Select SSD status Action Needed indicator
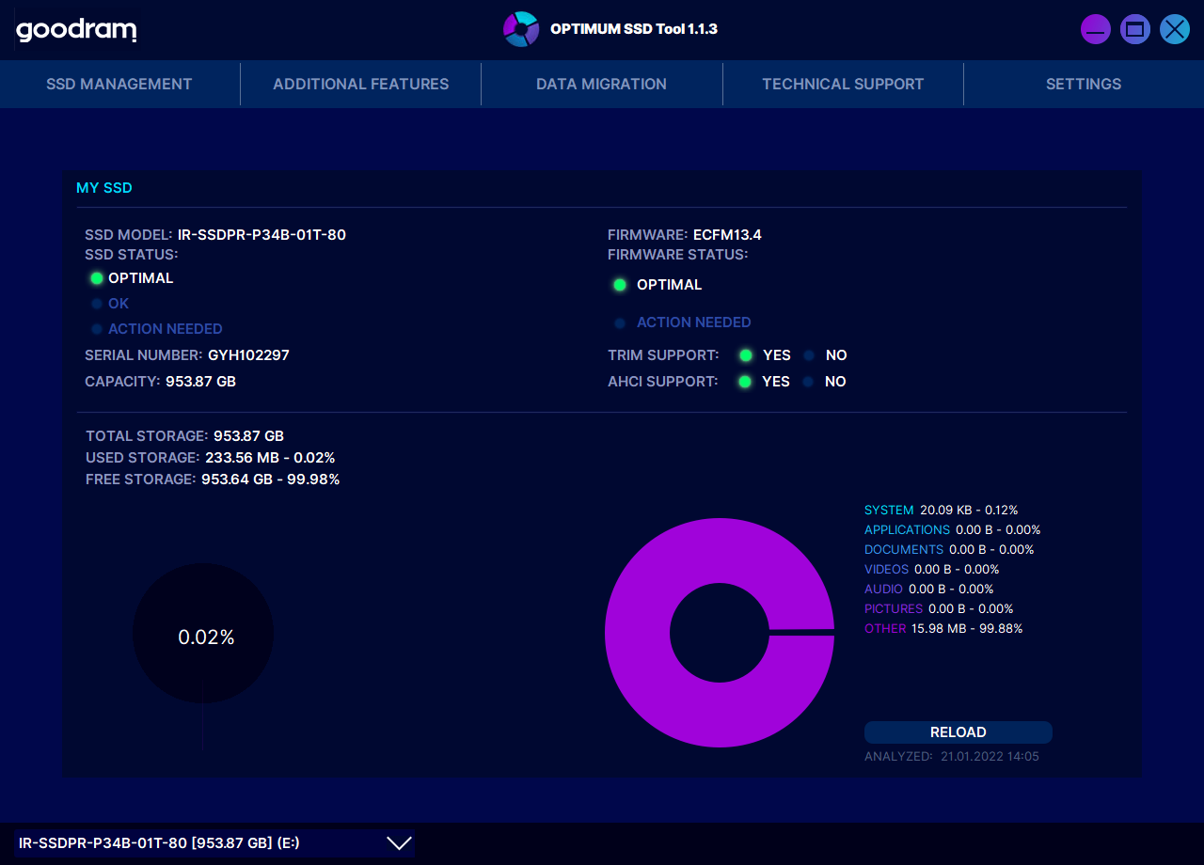 tap(96, 329)
